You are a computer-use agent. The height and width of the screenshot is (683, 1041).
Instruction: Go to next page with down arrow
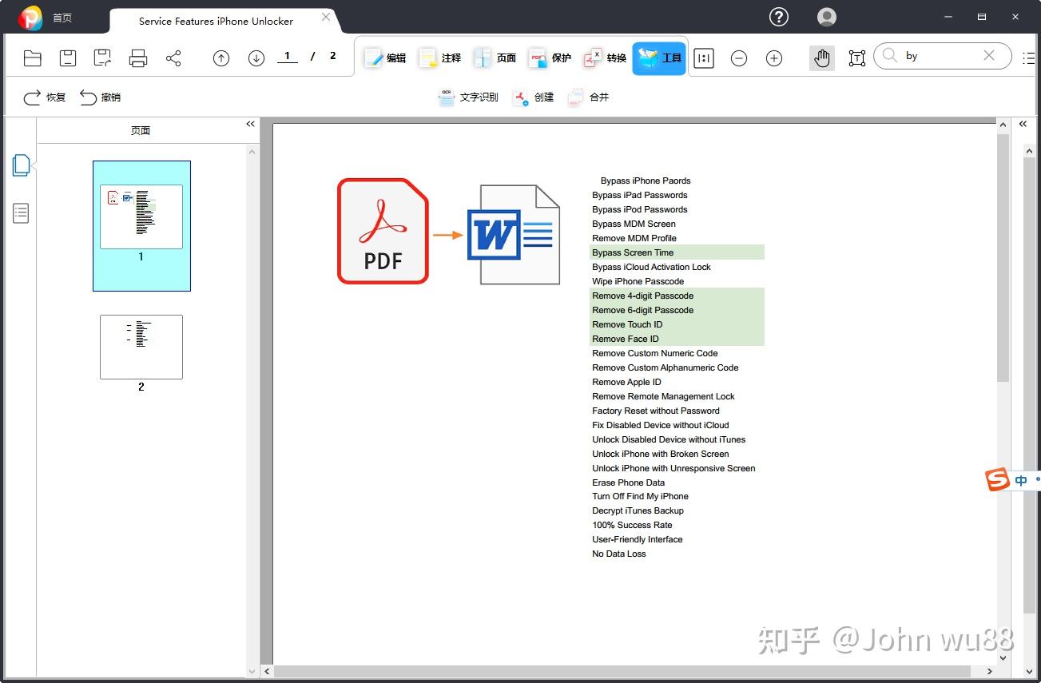pos(256,58)
